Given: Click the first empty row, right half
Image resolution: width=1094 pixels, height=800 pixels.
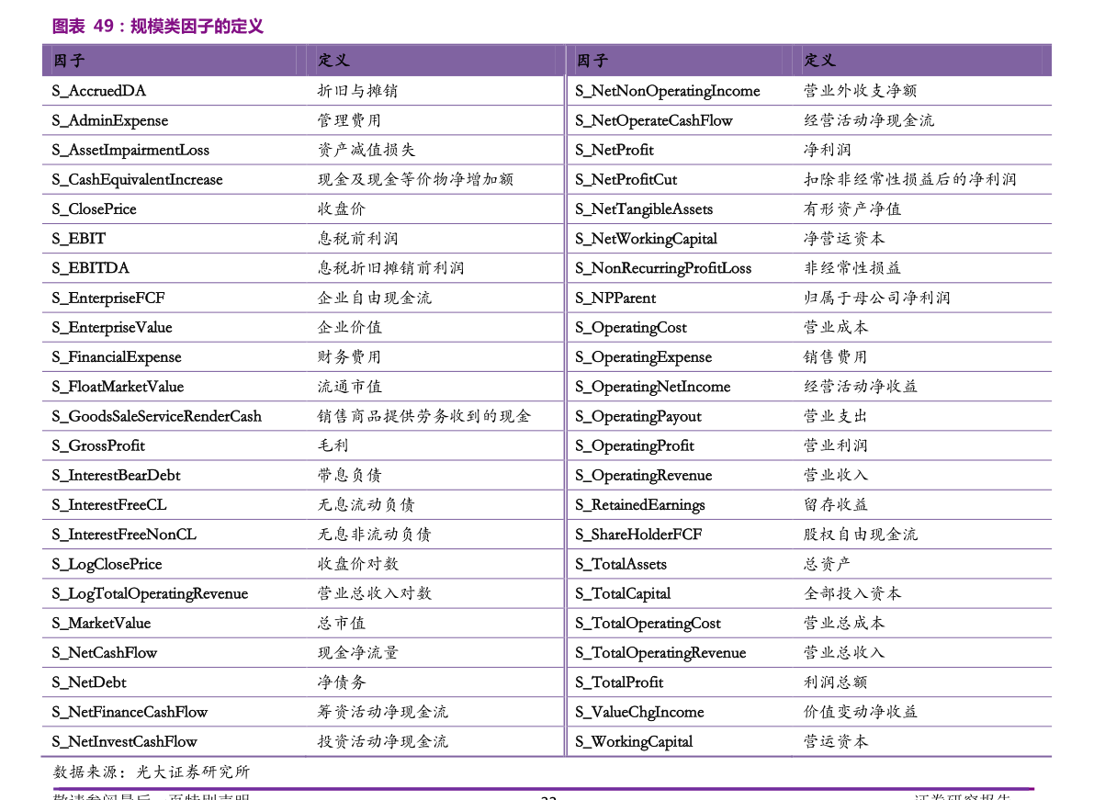Looking at the screenshot, I should pos(809,91).
